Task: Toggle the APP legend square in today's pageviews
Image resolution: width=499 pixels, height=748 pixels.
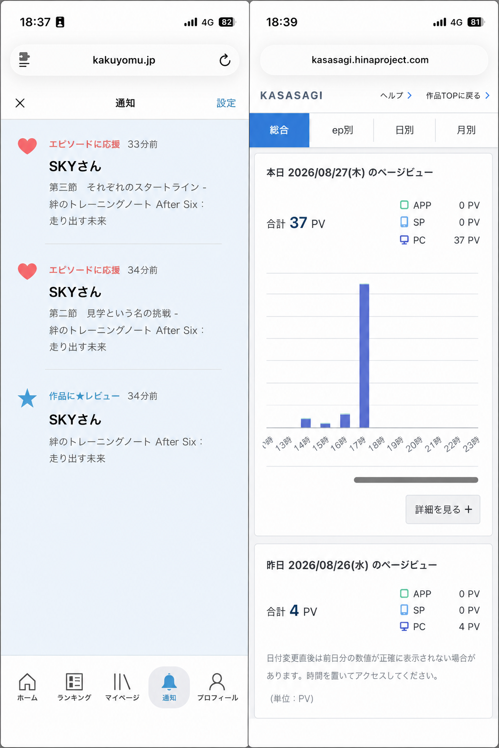Action: tap(404, 205)
